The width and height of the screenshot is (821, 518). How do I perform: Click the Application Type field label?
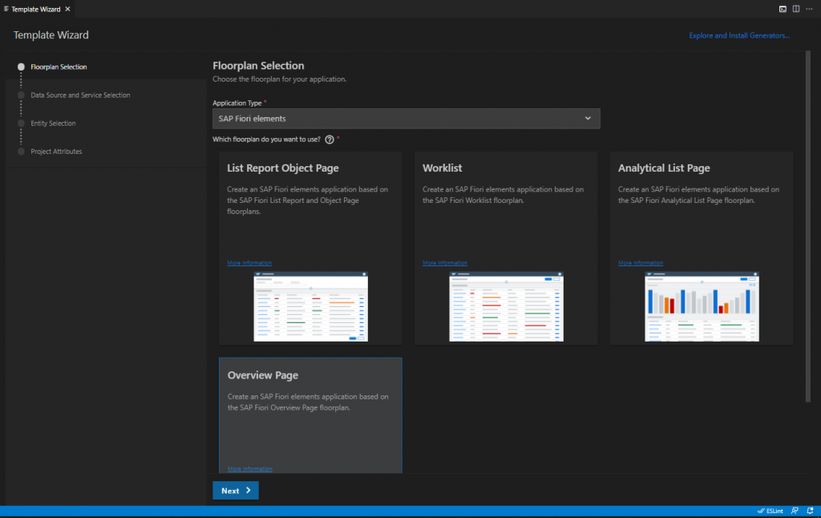[237, 103]
